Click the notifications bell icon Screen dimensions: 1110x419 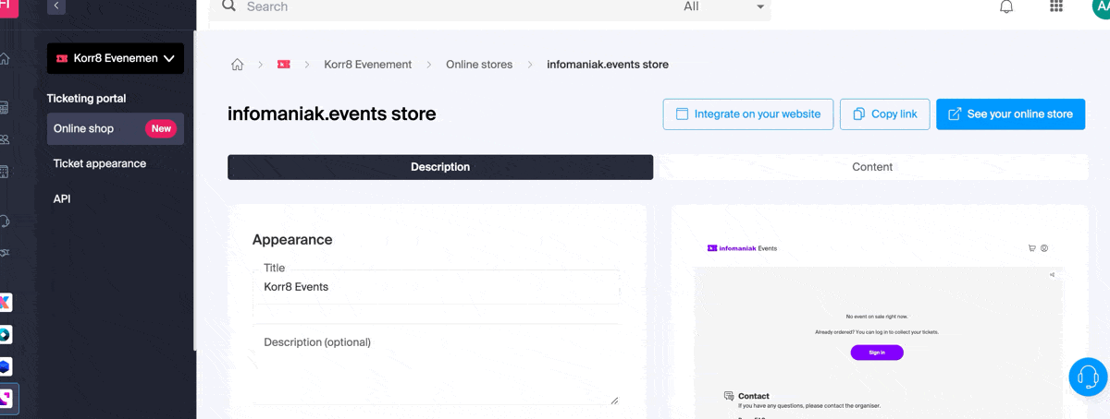1006,7
